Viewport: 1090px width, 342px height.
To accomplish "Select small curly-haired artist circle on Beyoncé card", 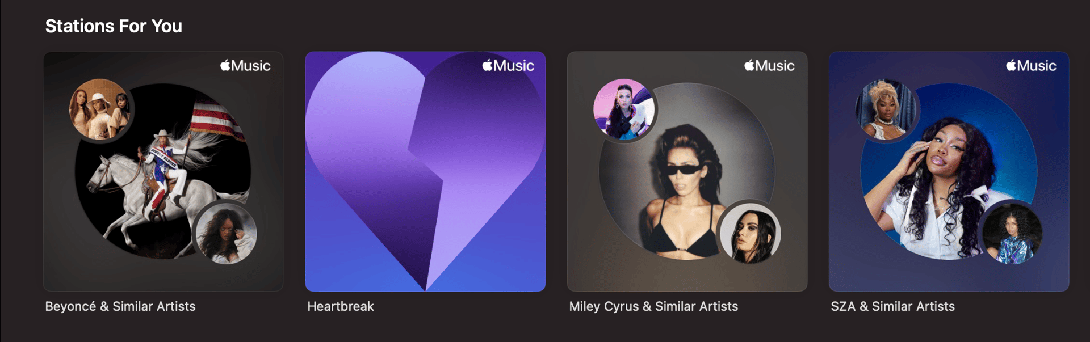I will pyautogui.click(x=226, y=233).
